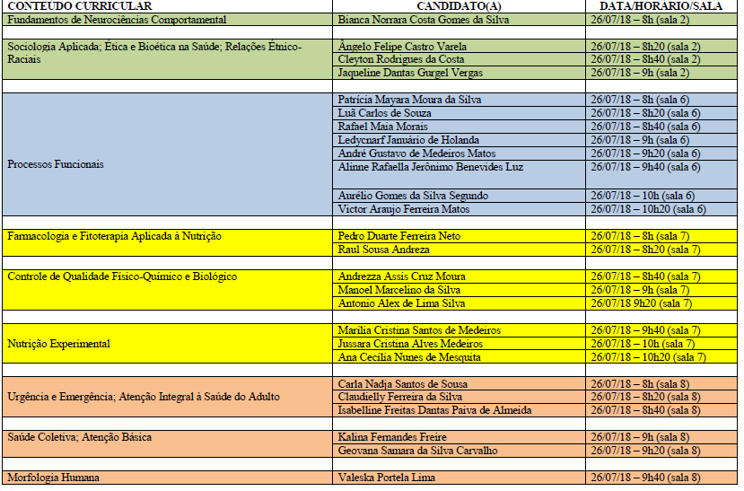This screenshot has width=744, height=491.
Task: Select candidate Antonio Alex de Lima Silva
Action: click(459, 303)
